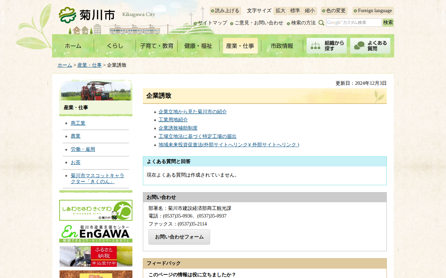Image resolution: width=446 pixels, height=278 pixels.
Task: Click ホーム in the breadcrumb
Action: coord(65,65)
